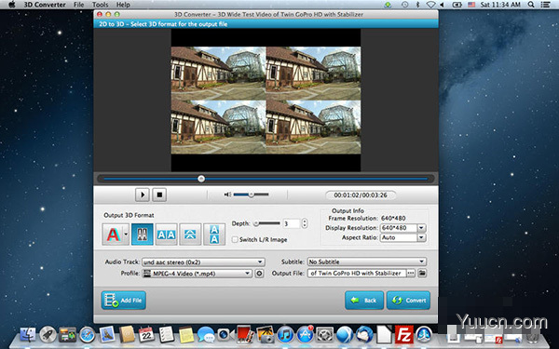
Task: Click the menu bar clock Sat 11:34 AM
Action: pyautogui.click(x=500, y=5)
